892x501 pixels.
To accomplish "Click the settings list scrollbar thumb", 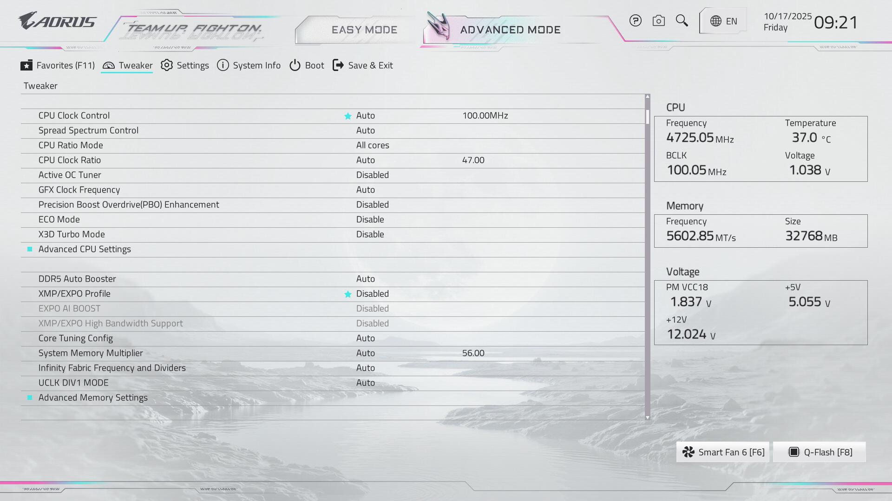I will click(x=647, y=116).
